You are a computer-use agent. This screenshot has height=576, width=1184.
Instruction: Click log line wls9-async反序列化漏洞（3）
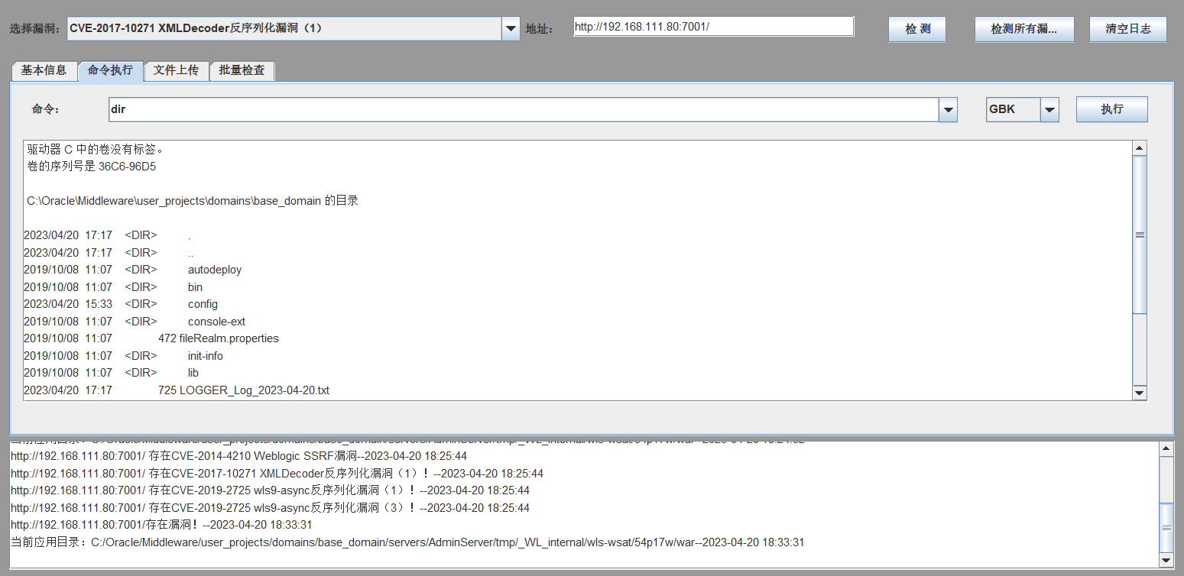(x=270, y=508)
